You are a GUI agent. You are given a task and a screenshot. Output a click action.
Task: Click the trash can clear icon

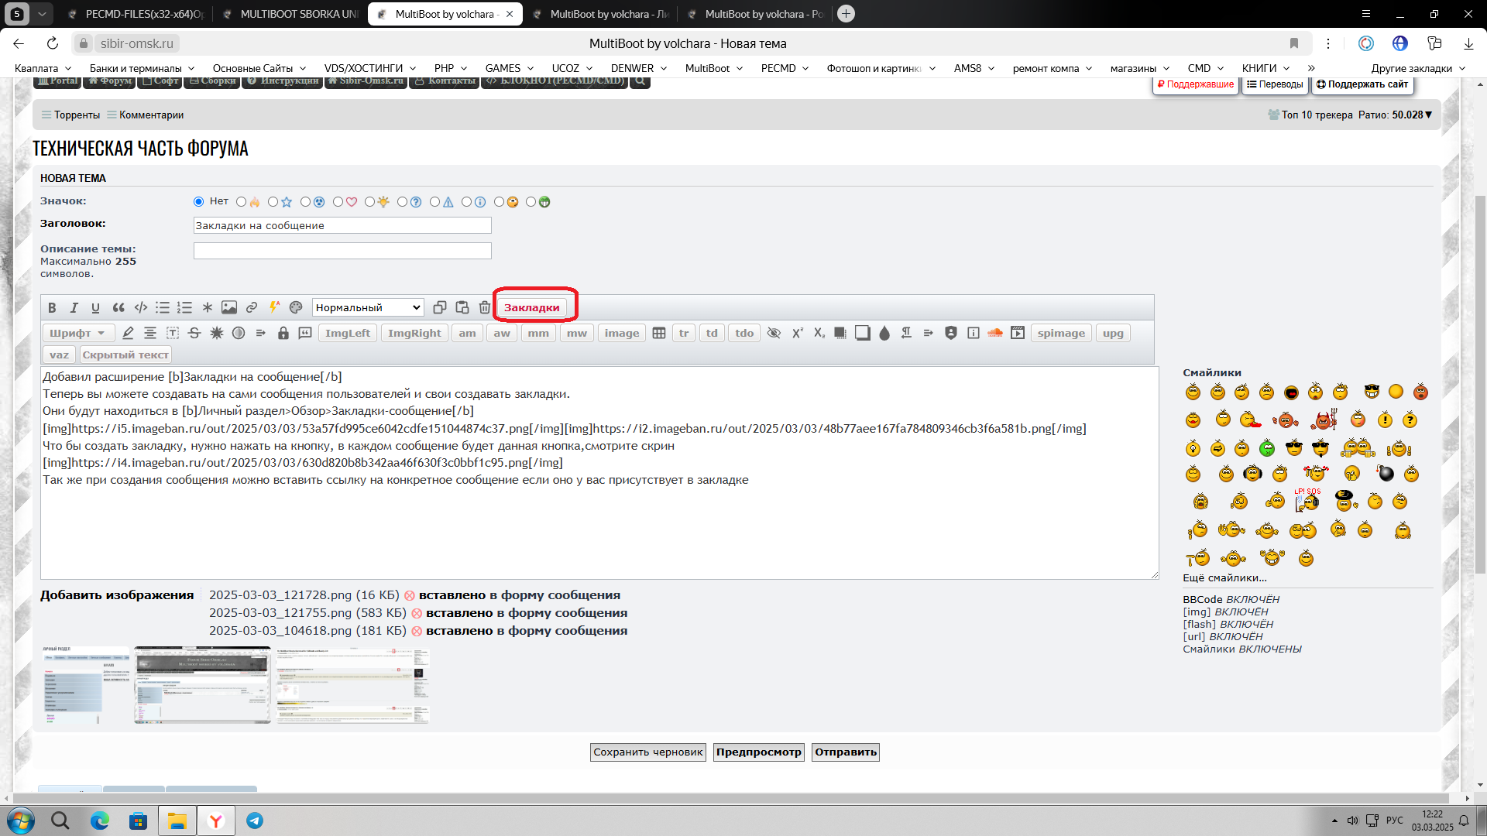485,307
